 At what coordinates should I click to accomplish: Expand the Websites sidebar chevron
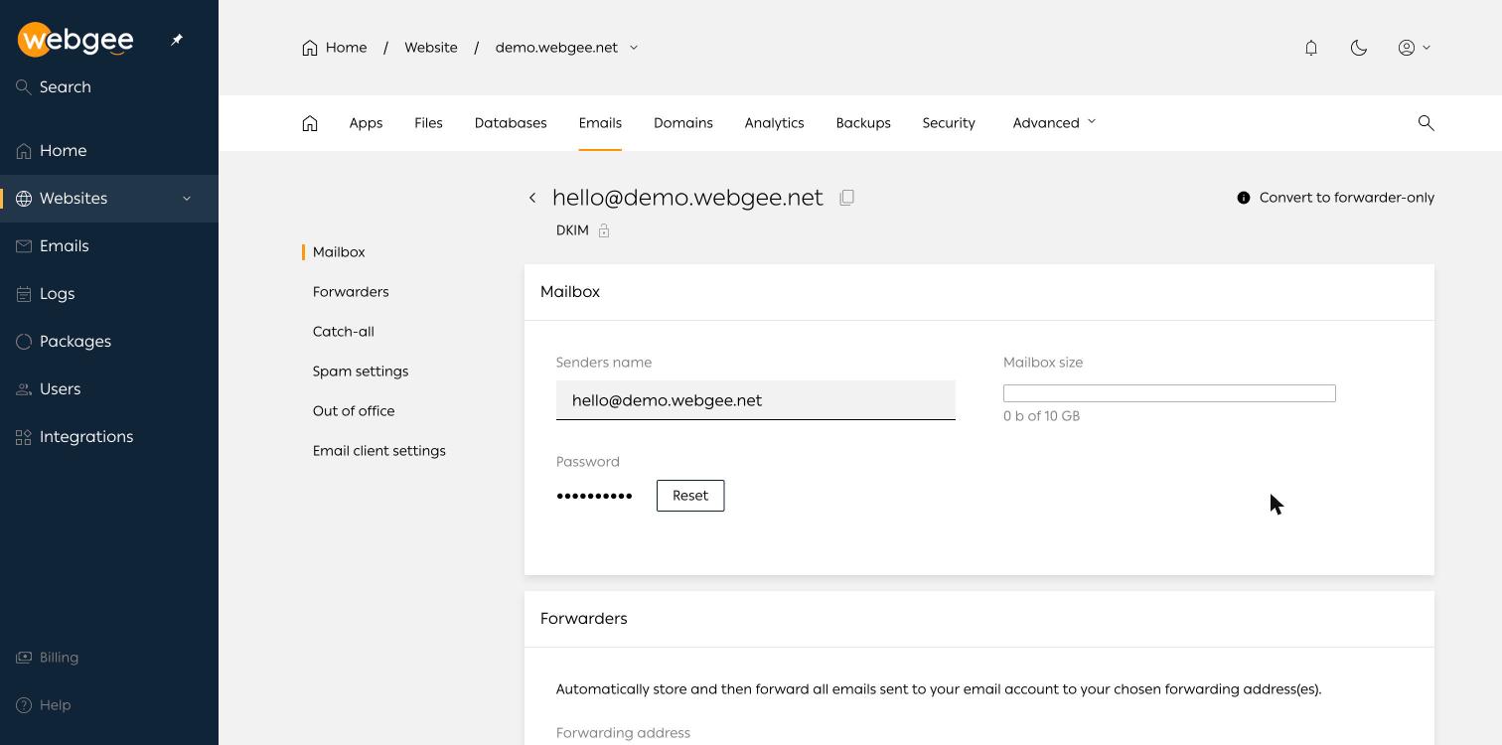click(x=187, y=199)
